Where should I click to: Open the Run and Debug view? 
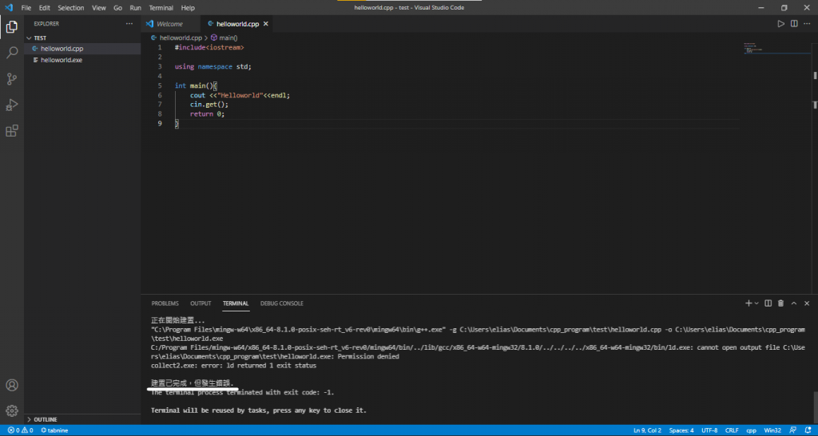(11, 105)
